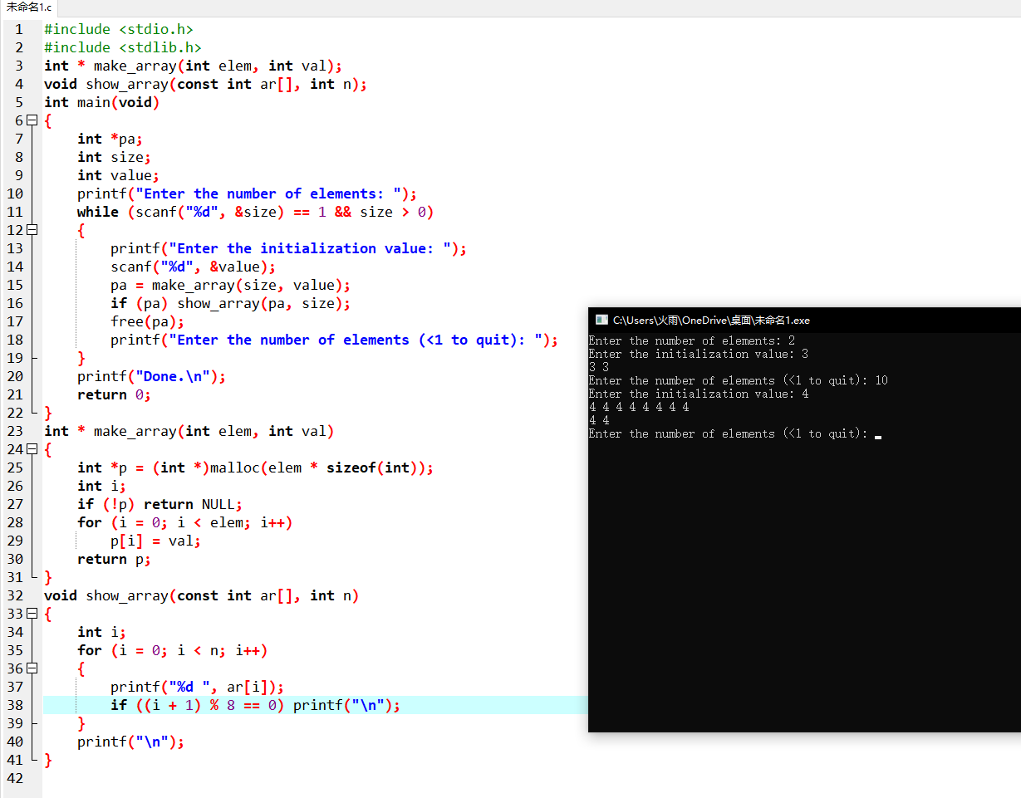Click line number 38 in the gutter
The image size is (1021, 798).
coord(15,705)
